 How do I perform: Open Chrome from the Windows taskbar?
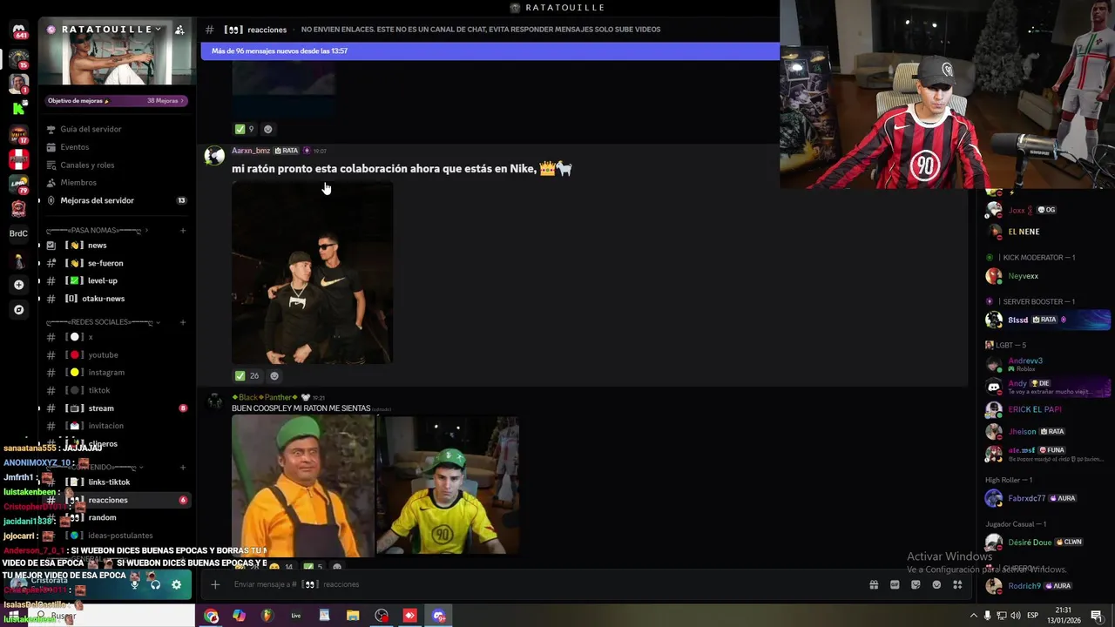point(211,616)
